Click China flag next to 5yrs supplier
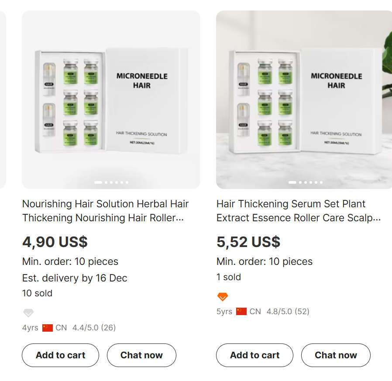Screen dimensions: 392x381 tap(241, 312)
